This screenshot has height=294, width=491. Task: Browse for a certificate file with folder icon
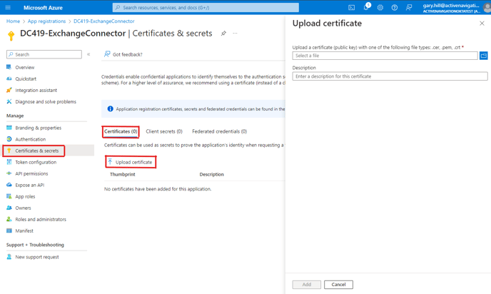483,56
